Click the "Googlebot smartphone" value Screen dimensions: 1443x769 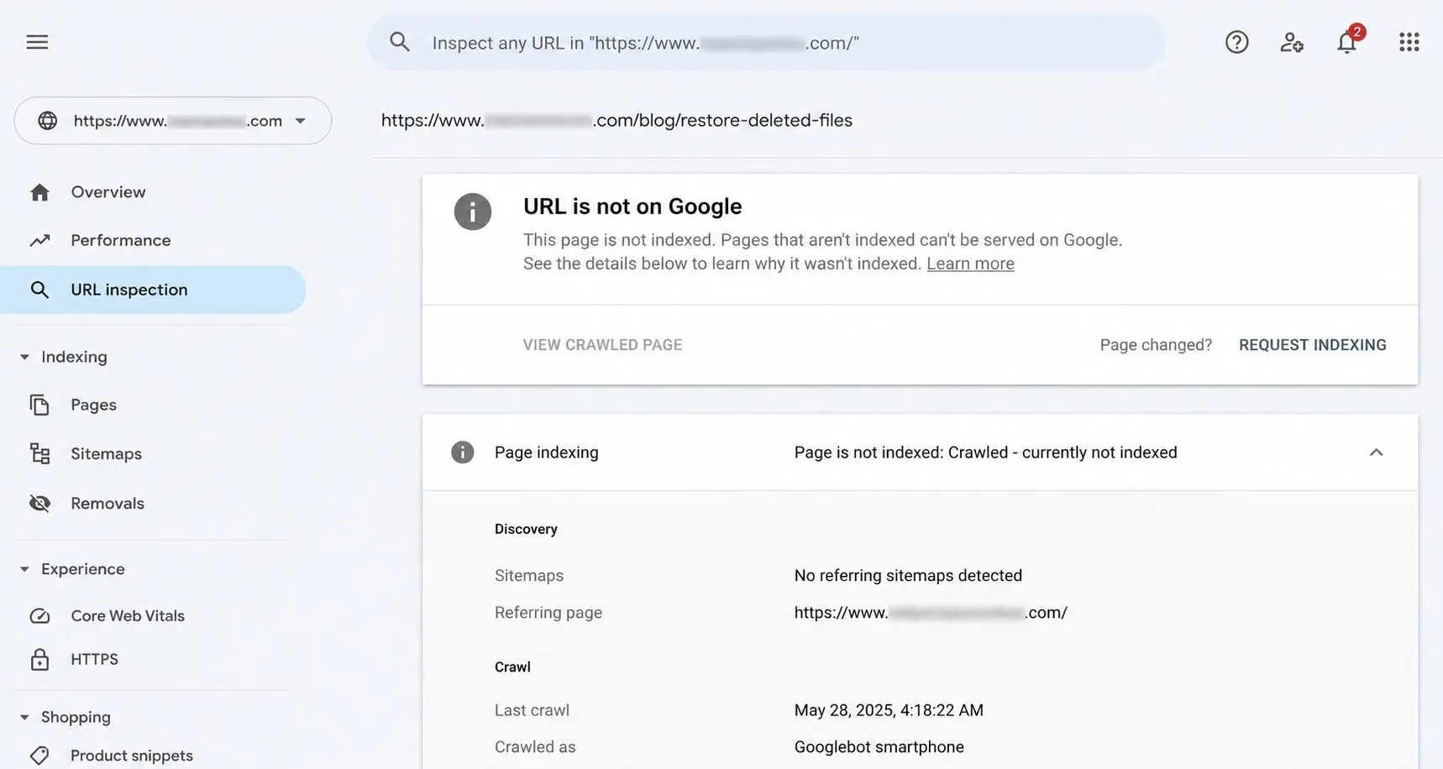click(x=879, y=747)
